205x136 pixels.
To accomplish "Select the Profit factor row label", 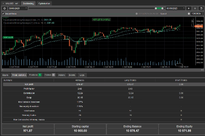I will click(x=29, y=89).
